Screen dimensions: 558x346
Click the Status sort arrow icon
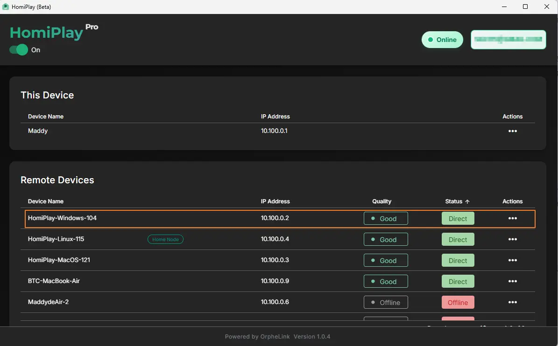(467, 201)
